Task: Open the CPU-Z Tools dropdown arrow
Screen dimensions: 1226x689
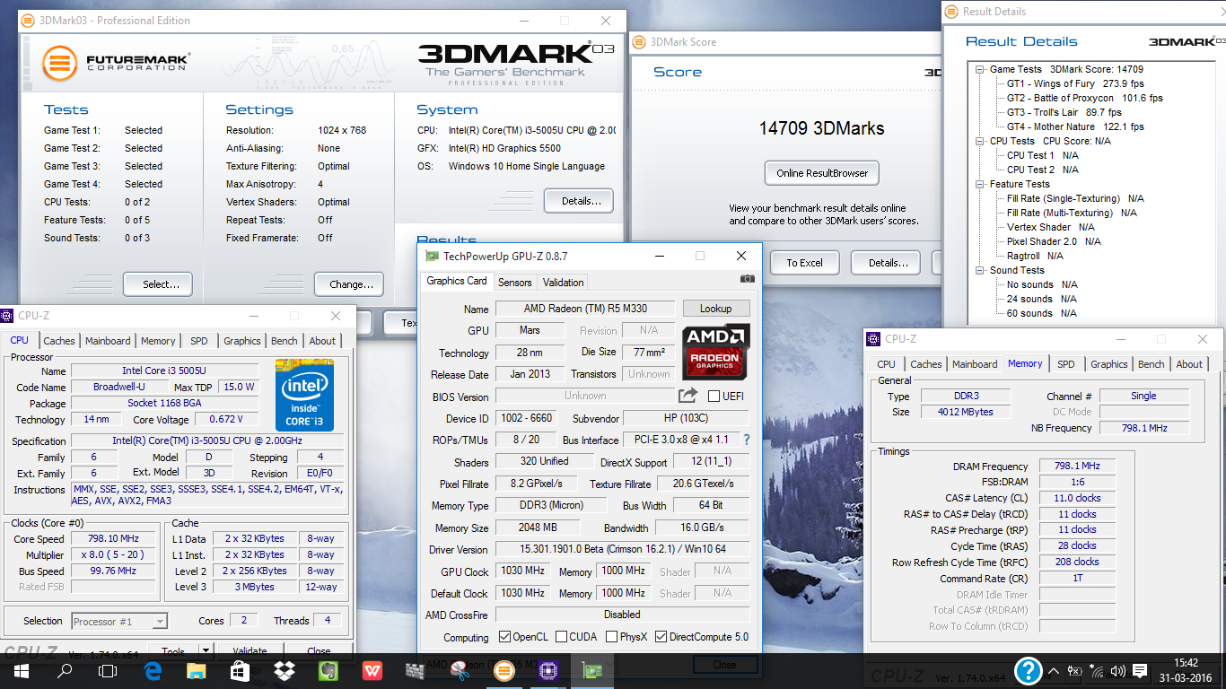Action: [206, 651]
